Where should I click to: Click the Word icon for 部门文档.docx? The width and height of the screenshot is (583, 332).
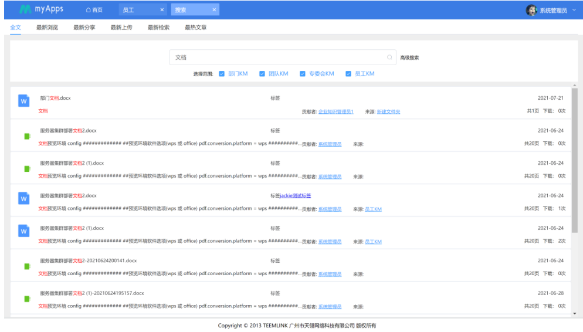tap(24, 101)
